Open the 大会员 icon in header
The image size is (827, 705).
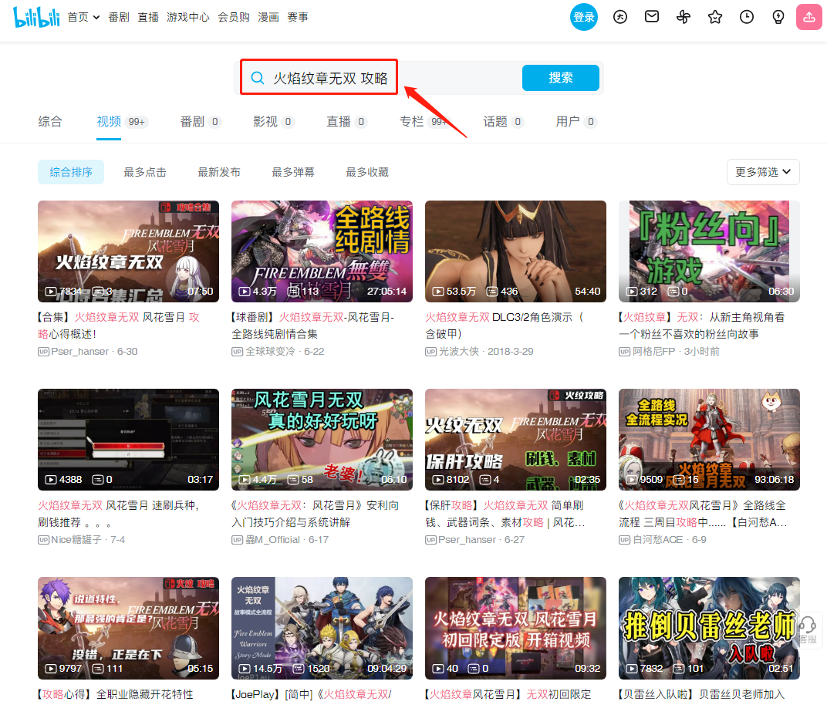click(x=620, y=17)
